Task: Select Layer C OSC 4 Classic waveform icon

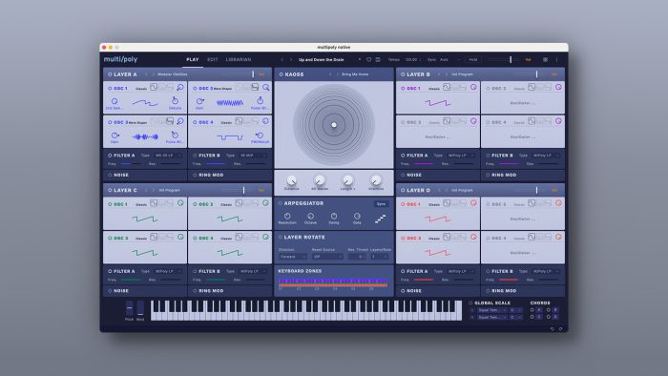Action: coord(239,237)
